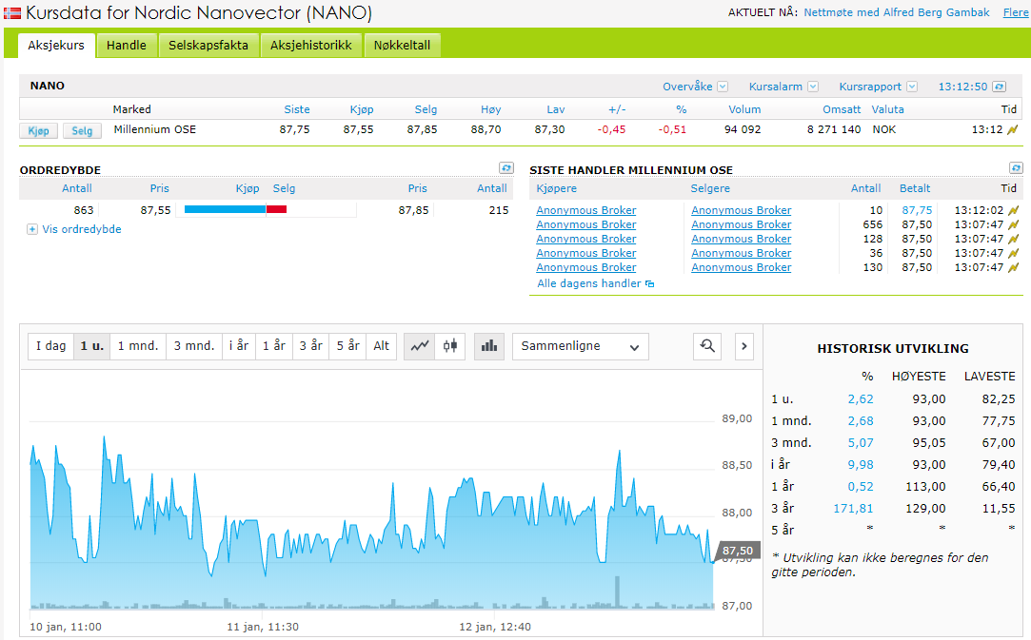Select the 1 u. chart period

pos(91,346)
